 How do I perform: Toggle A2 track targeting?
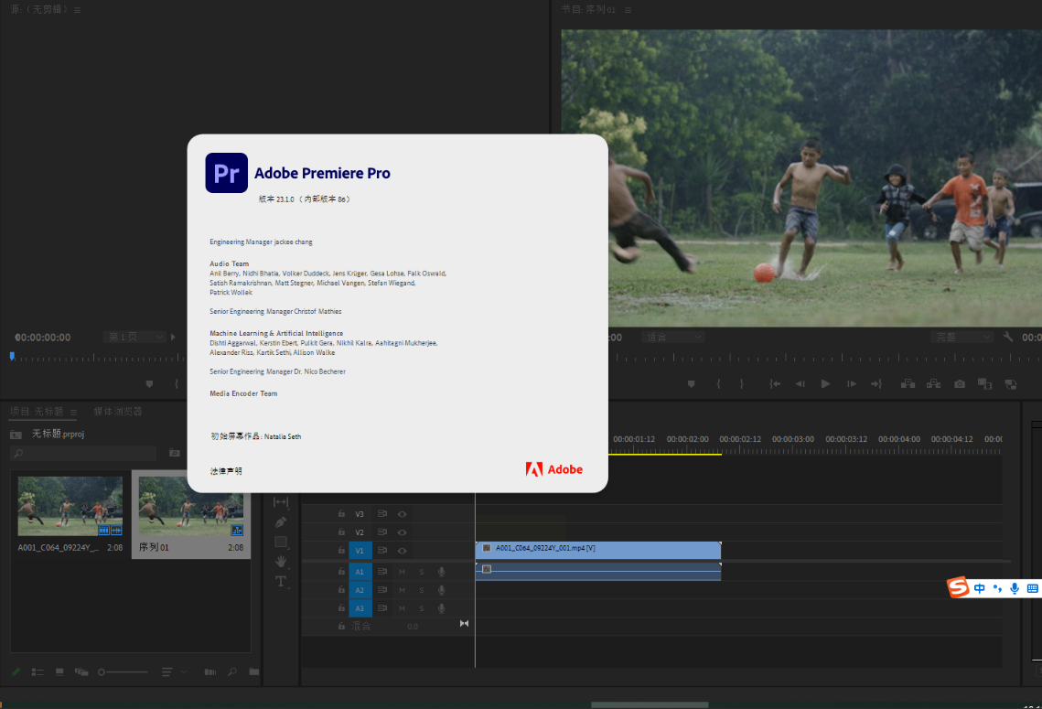pyautogui.click(x=360, y=590)
